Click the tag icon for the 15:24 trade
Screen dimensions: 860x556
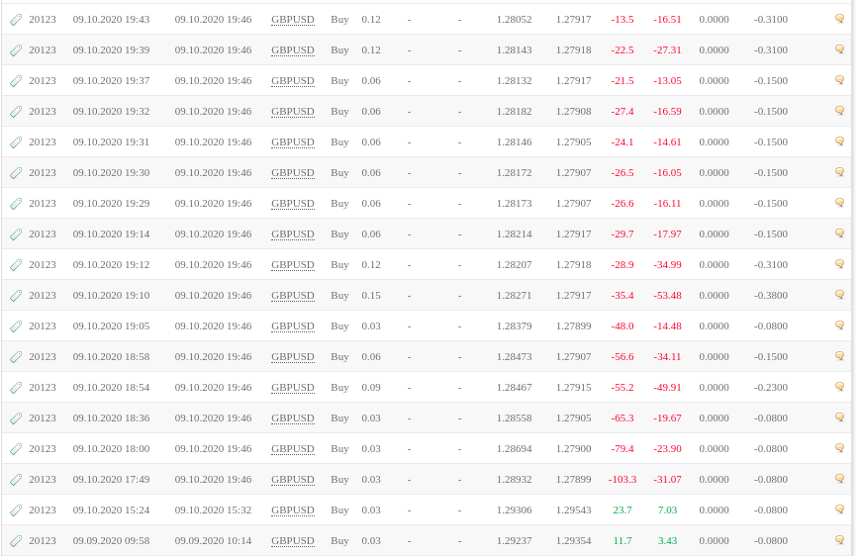click(x=16, y=511)
